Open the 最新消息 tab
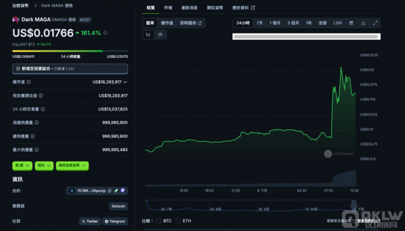This screenshot has height=231, width=405. click(189, 8)
